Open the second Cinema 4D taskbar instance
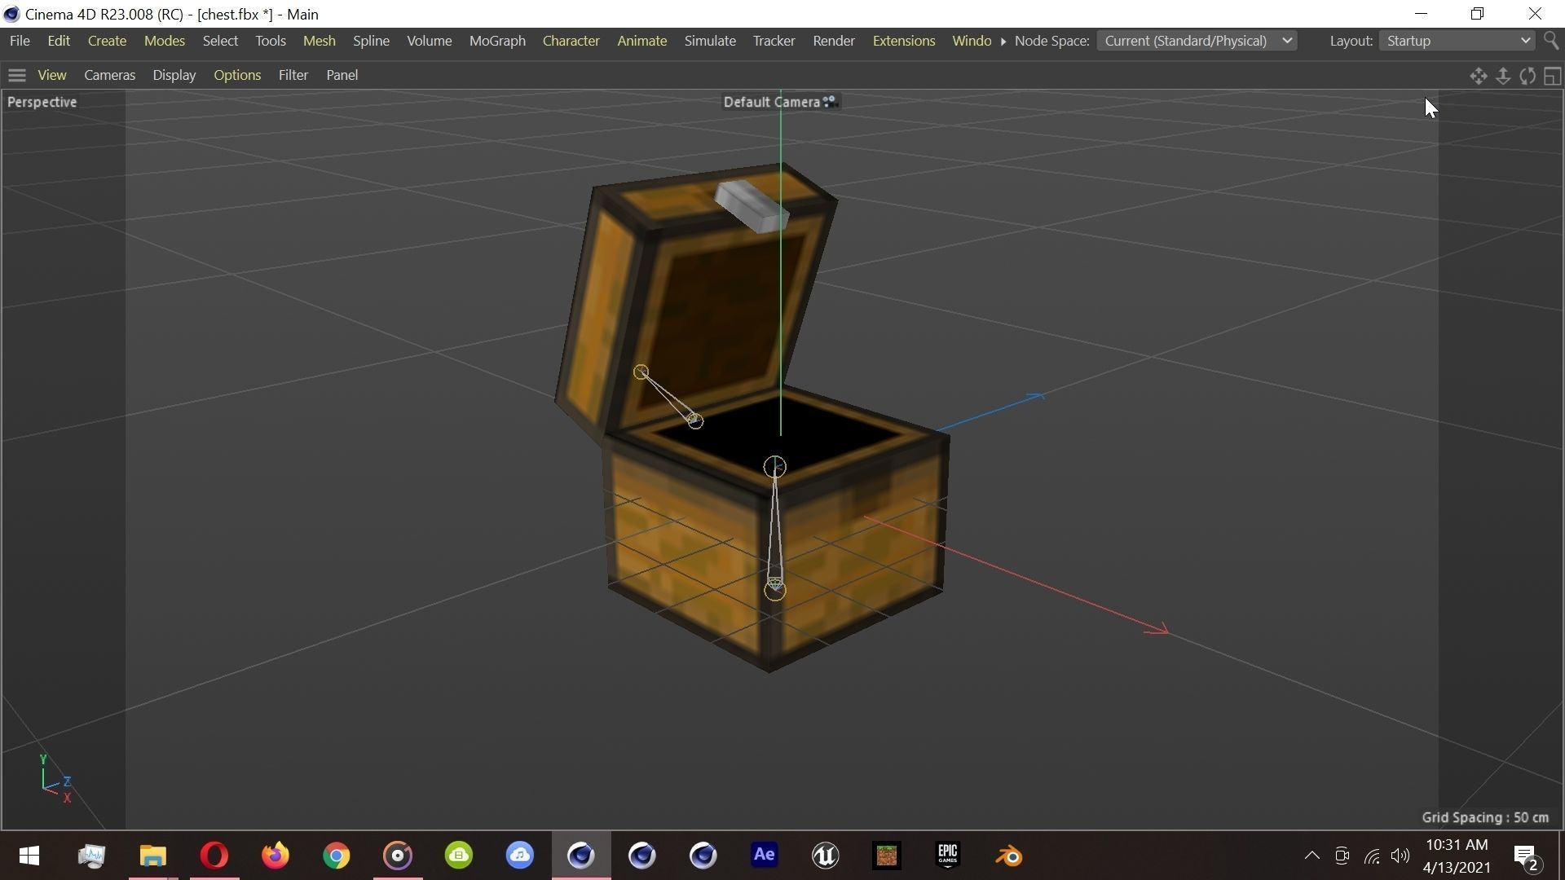This screenshot has height=880, width=1565. point(642,856)
